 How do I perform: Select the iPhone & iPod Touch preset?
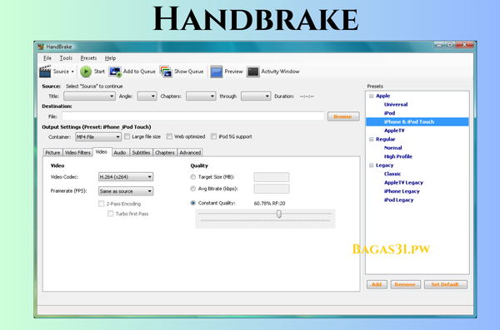click(x=409, y=121)
